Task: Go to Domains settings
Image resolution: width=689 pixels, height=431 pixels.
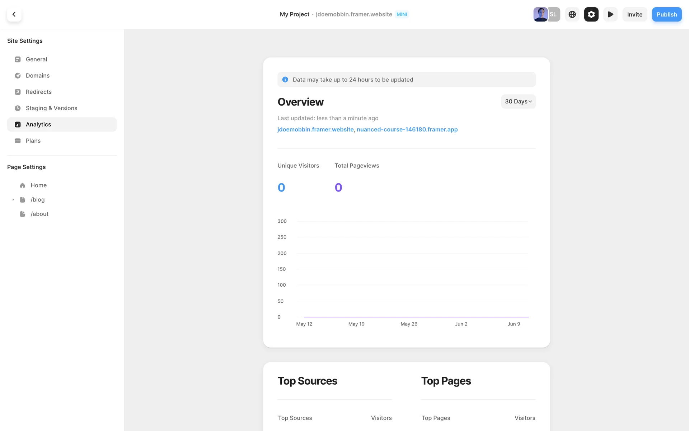Action: [38, 75]
